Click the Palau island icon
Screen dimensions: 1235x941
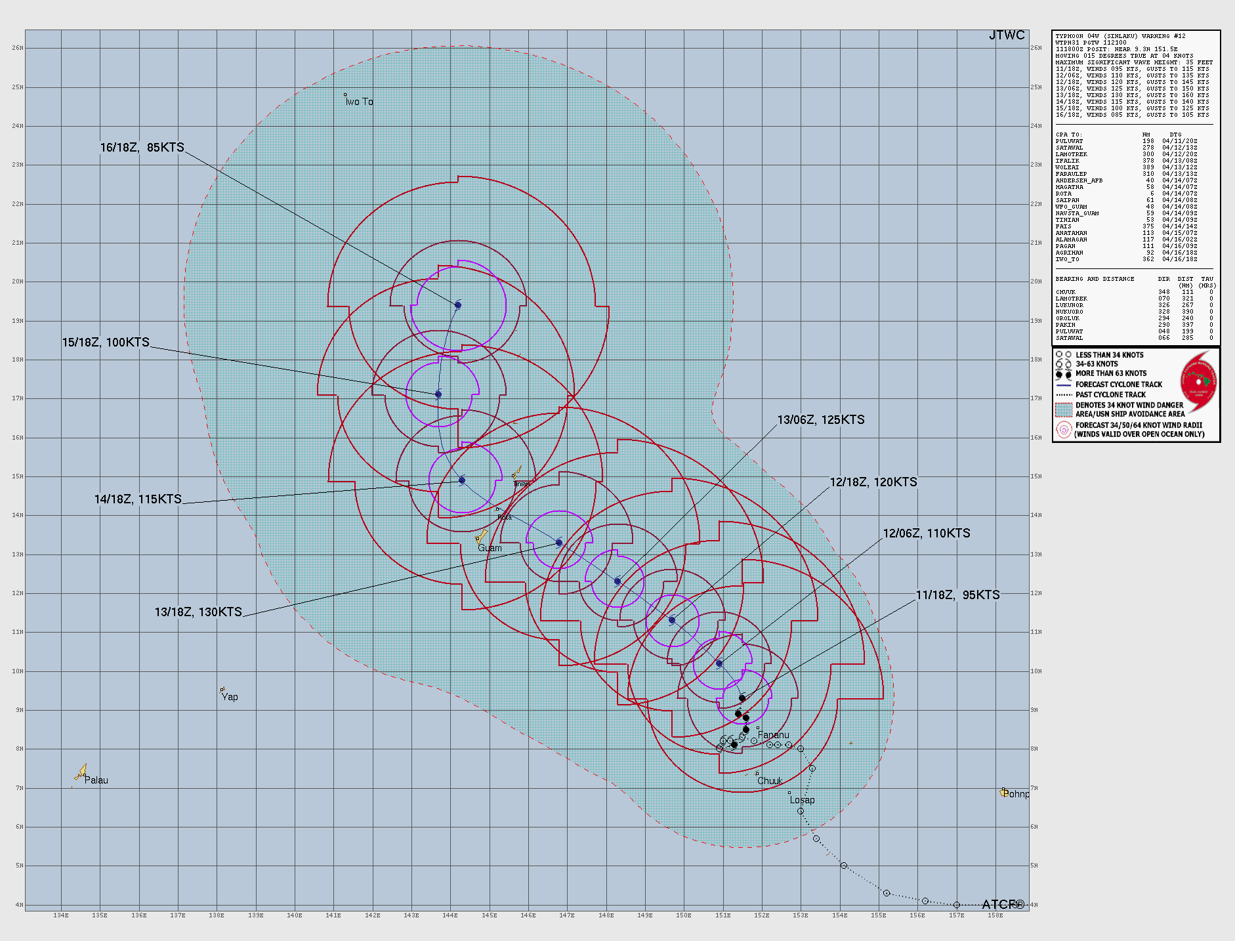tap(81, 772)
